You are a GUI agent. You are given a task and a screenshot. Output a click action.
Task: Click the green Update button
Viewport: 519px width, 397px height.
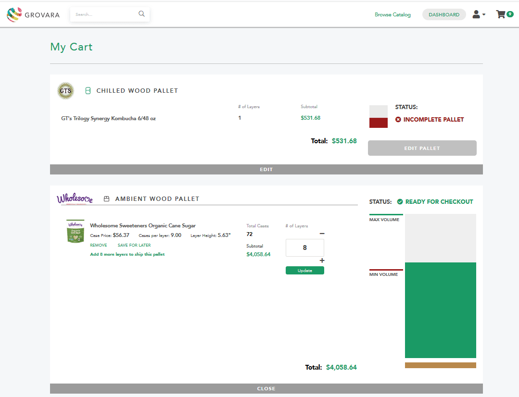305,270
